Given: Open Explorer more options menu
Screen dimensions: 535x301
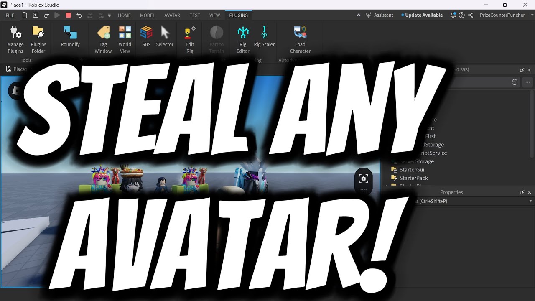Looking at the screenshot, I should coord(527,82).
